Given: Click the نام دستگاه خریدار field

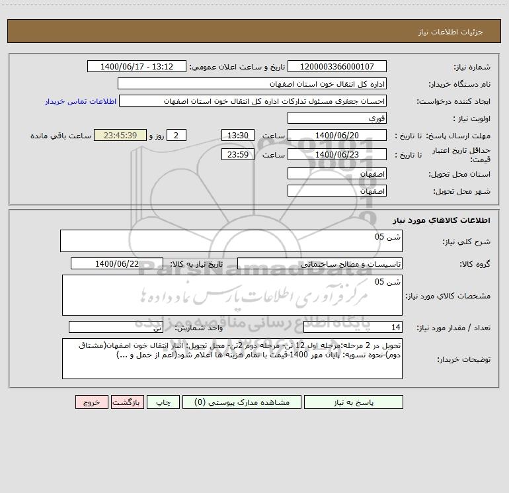Looking at the screenshot, I should tap(252, 83).
